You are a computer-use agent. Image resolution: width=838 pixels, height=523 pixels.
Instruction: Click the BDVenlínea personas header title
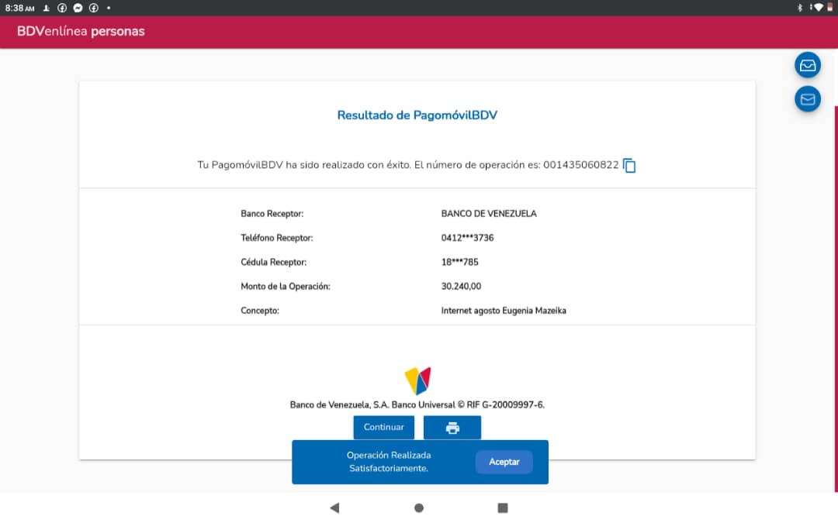(x=81, y=32)
